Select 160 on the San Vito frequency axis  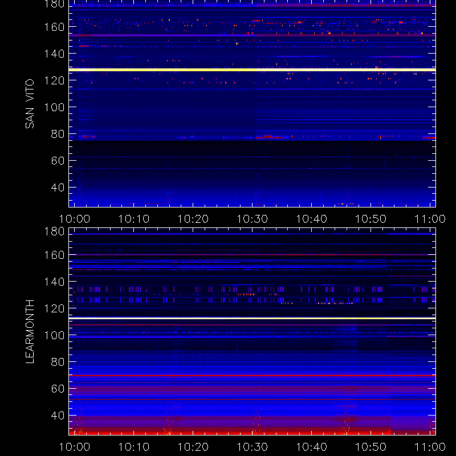(x=54, y=27)
